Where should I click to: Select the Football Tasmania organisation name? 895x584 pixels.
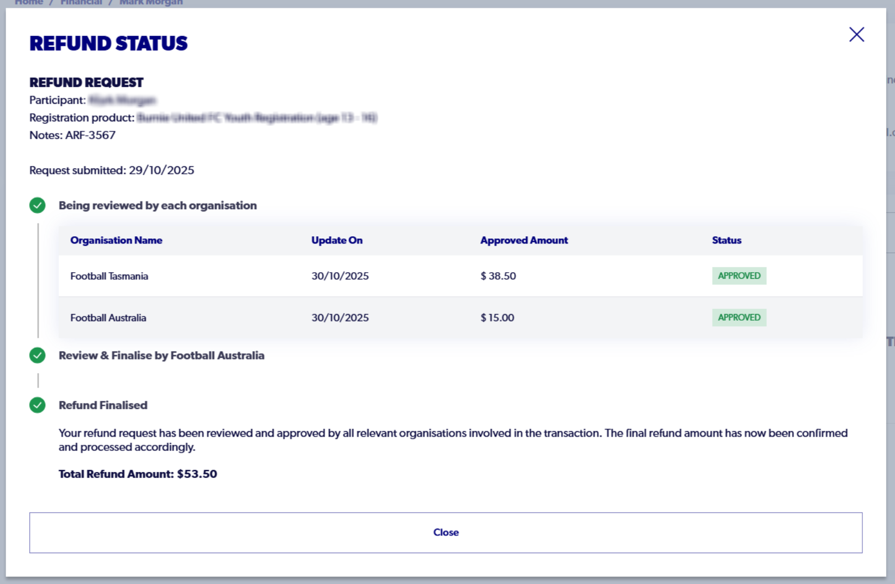(109, 276)
